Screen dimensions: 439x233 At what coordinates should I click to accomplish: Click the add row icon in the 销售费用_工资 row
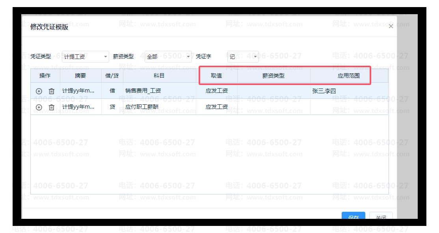click(x=39, y=91)
